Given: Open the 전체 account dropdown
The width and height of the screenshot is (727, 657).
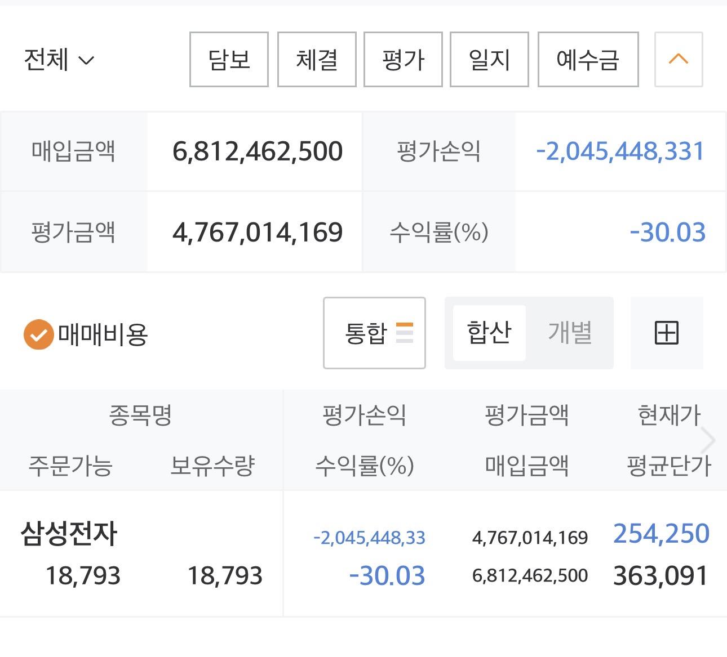Looking at the screenshot, I should 59,60.
